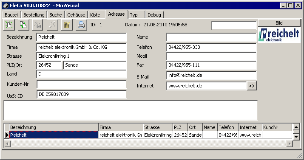Click the grid's scroll-up arrow
The image size is (304, 160).
[x=296, y=127]
